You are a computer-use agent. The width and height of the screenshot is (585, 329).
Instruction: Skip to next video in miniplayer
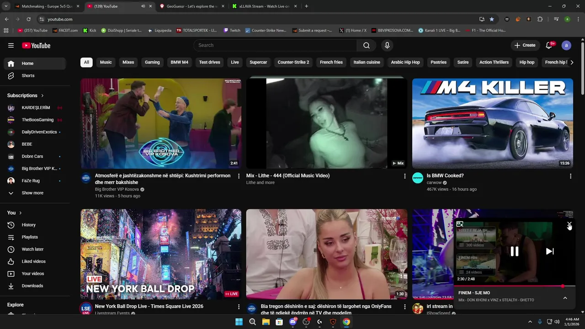[550, 251]
